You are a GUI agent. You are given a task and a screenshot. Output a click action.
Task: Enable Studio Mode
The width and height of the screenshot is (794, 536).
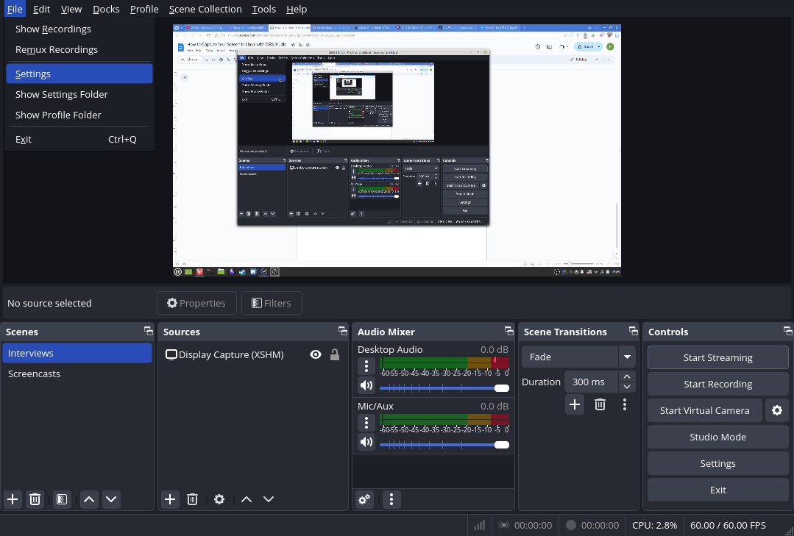point(717,437)
